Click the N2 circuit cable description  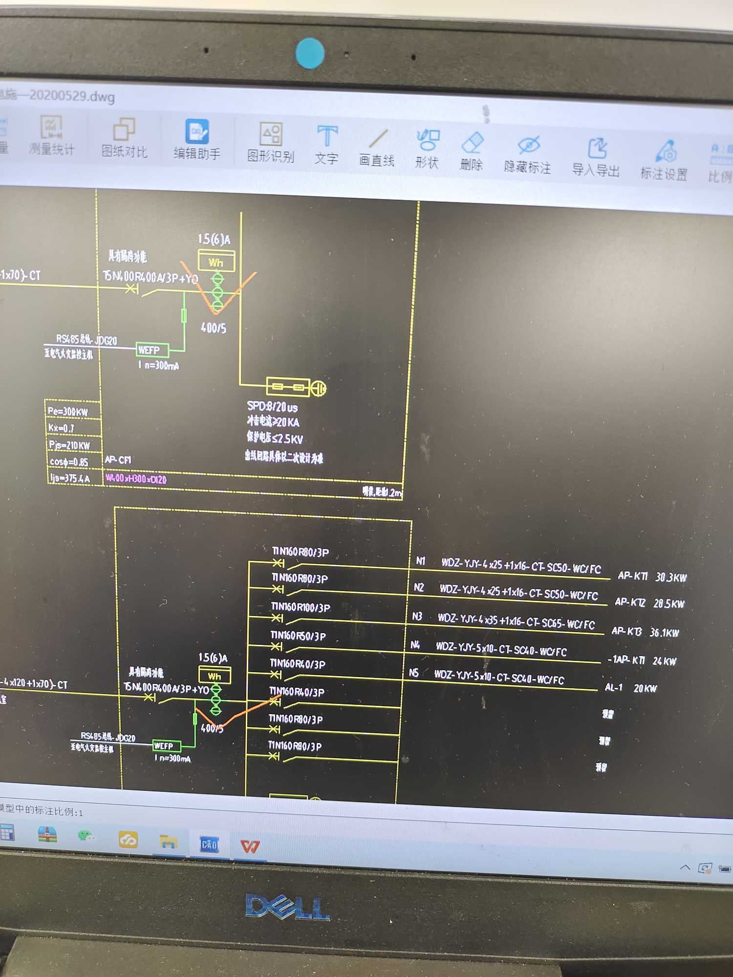[x=518, y=592]
